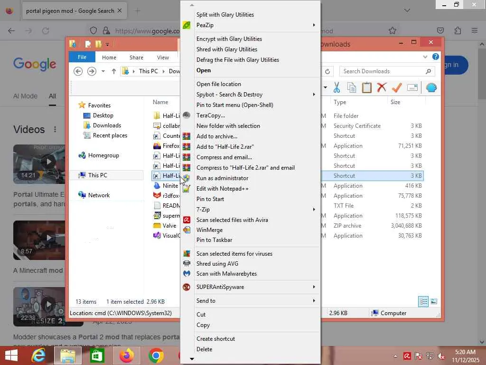Viewport: 486px width, 365px height.
Task: Click the orange checkmark Properties icon
Action: (397, 88)
